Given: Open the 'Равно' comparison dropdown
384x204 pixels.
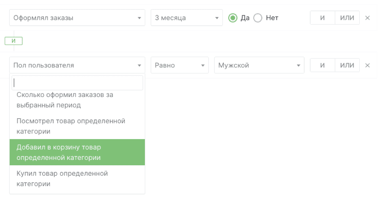Looking at the screenshot, I should tap(179, 65).
